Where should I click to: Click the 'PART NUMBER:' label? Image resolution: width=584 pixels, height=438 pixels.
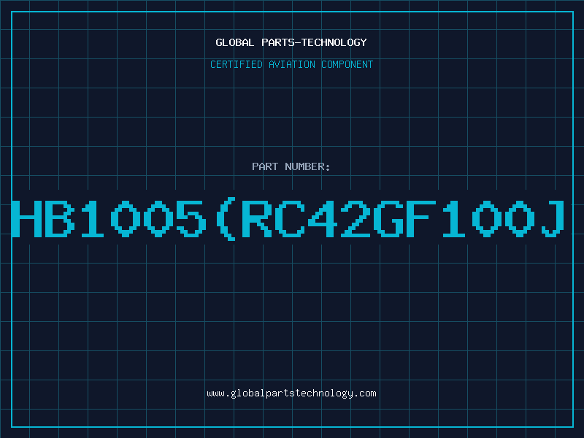[291, 166]
